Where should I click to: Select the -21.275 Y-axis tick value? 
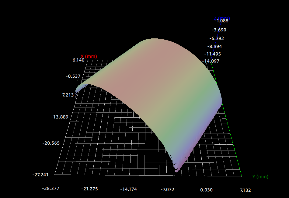[89, 189]
